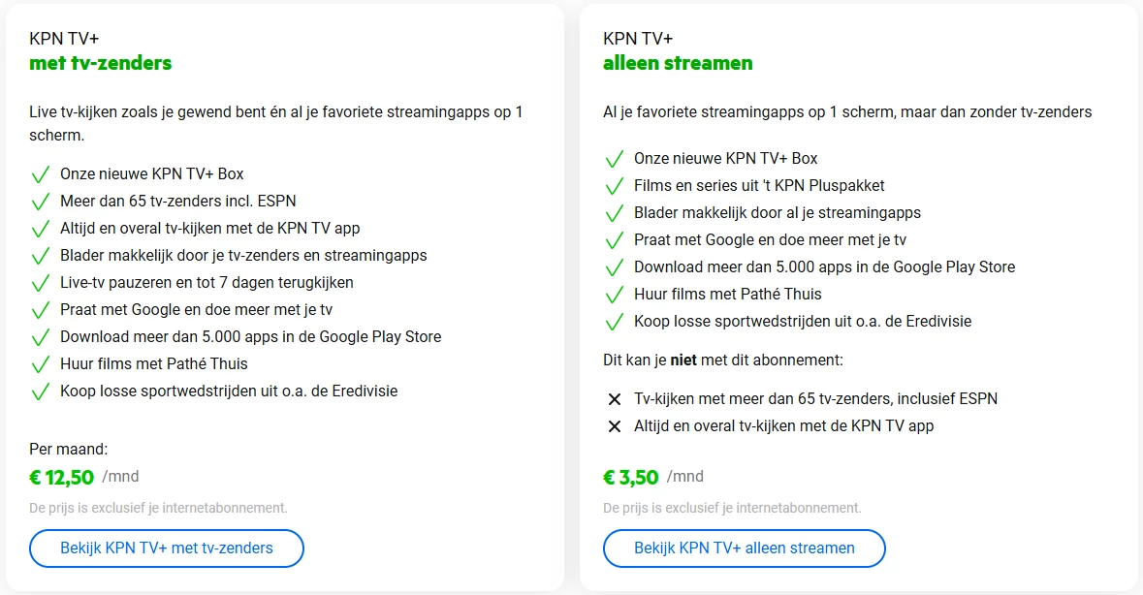Click checkmark beside 'Meer dan 65 tv-zenders incl. ESPN'
The height and width of the screenshot is (595, 1143).
(x=40, y=203)
